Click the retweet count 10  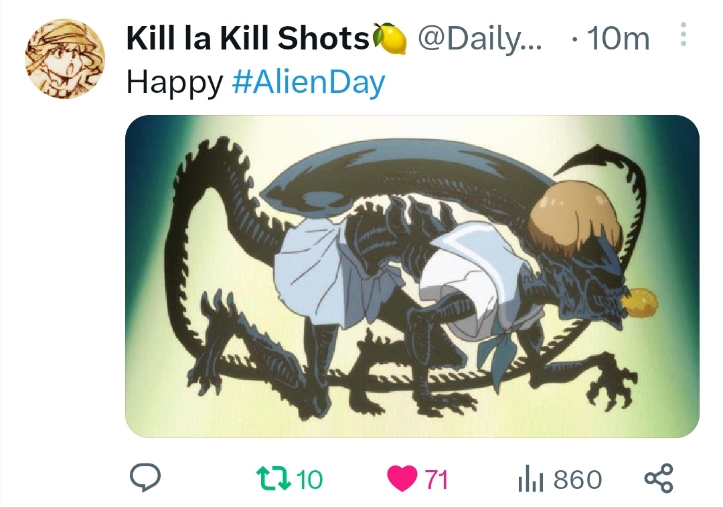pos(309,480)
